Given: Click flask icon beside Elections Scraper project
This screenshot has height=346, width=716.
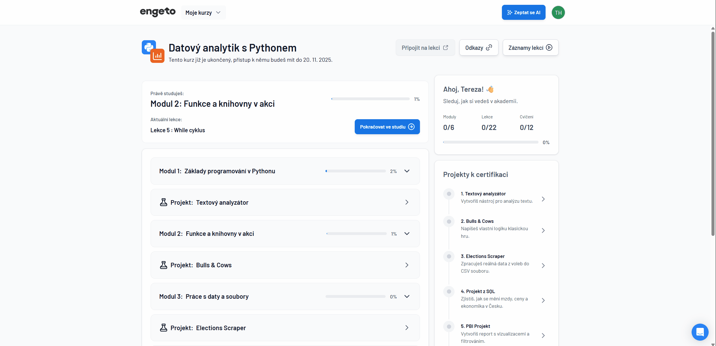Looking at the screenshot, I should [x=164, y=328].
